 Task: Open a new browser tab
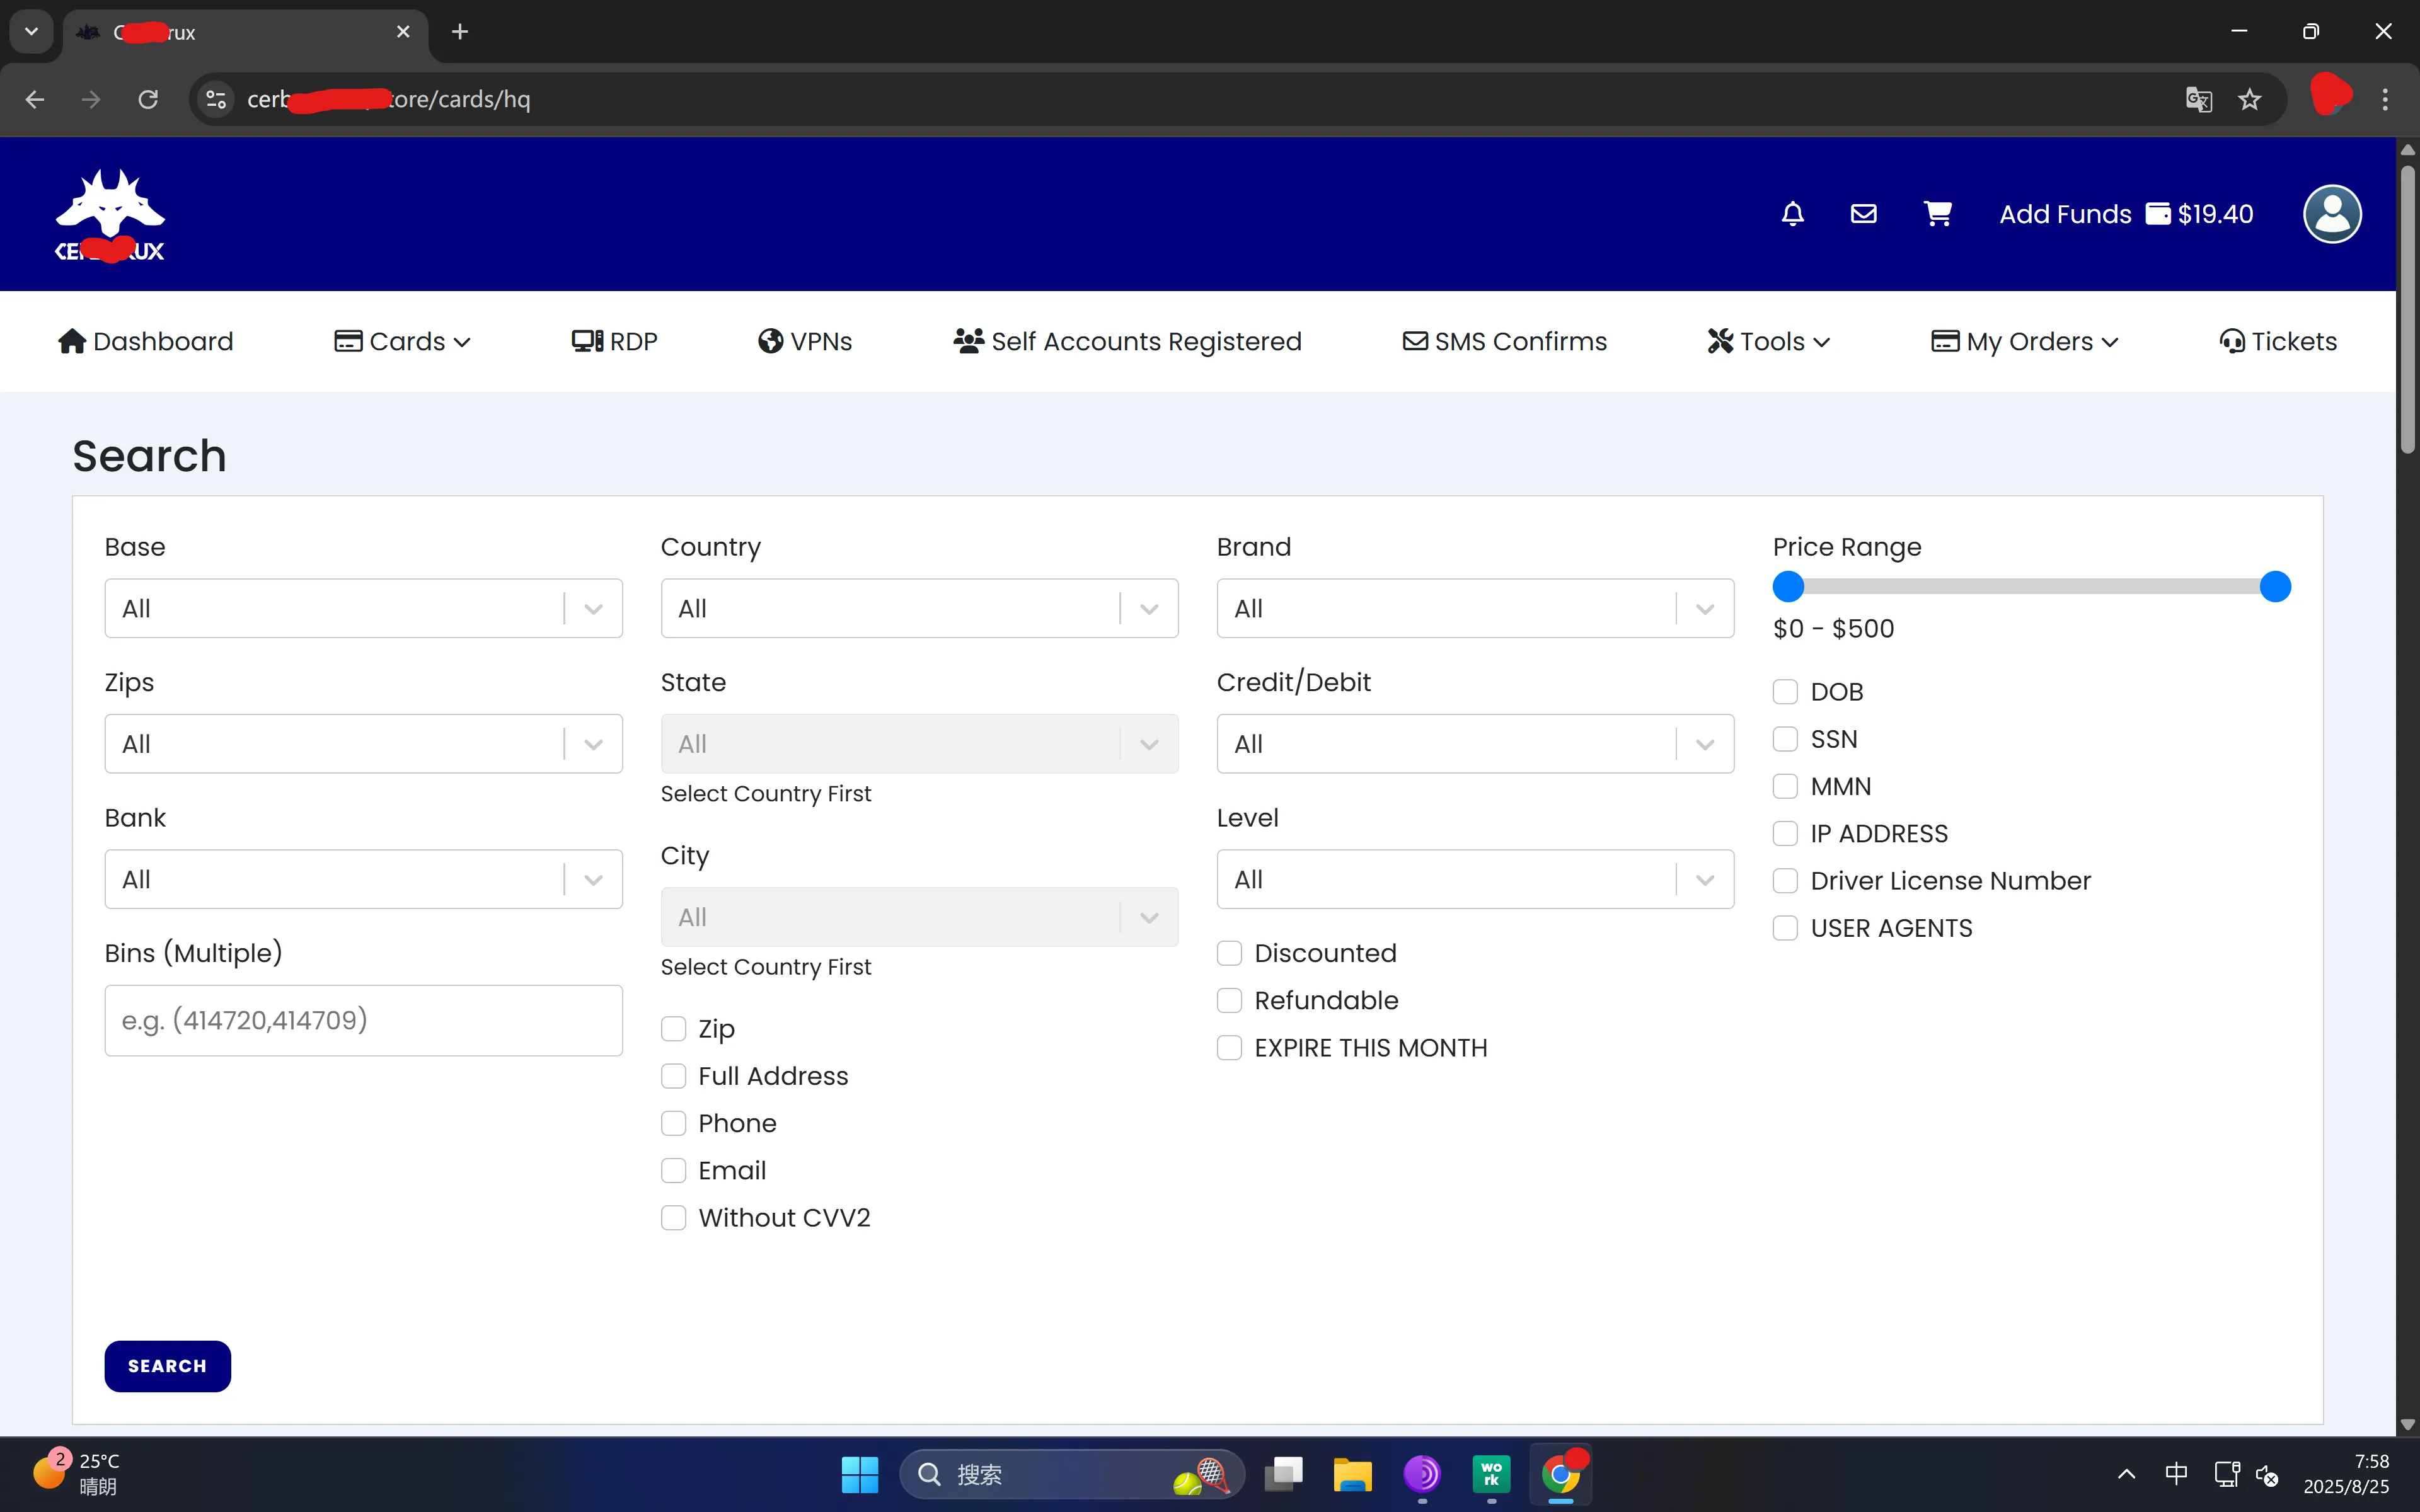[460, 32]
